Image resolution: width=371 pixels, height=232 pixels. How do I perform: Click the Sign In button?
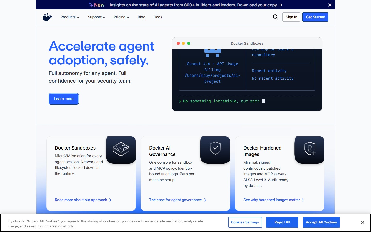(291, 17)
